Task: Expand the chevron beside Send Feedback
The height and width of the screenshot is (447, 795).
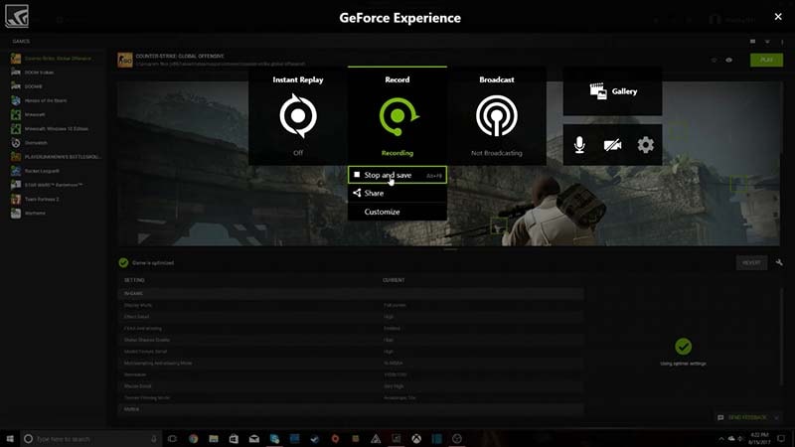Action: (x=777, y=417)
